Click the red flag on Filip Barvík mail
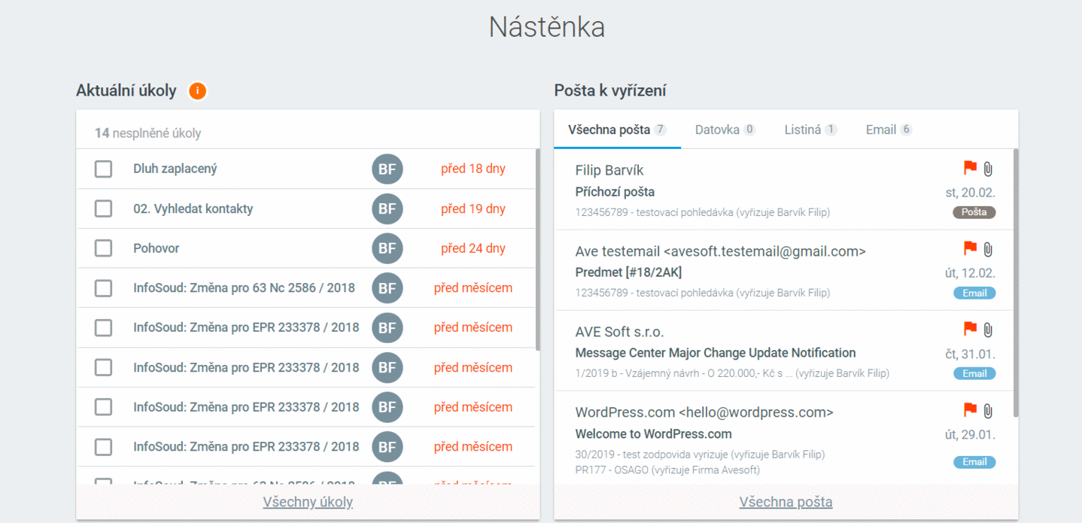This screenshot has width=1082, height=523. click(970, 168)
